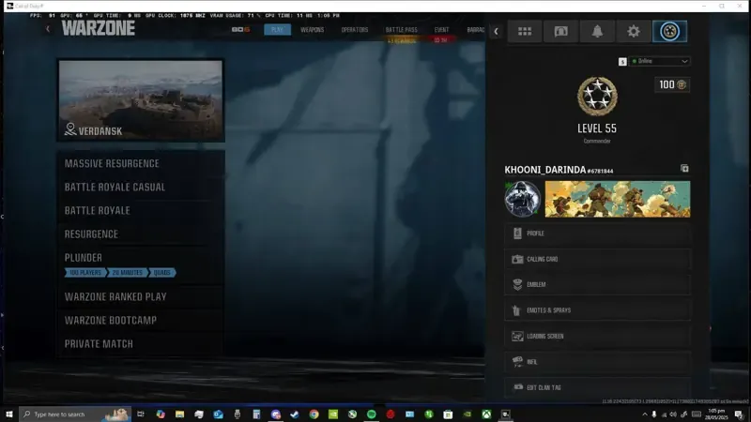Select the PLAY tab
The height and width of the screenshot is (422, 751).
pos(277,30)
